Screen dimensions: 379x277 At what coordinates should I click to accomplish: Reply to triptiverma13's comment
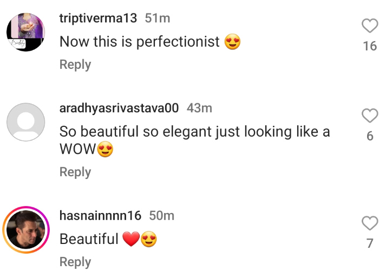75,65
